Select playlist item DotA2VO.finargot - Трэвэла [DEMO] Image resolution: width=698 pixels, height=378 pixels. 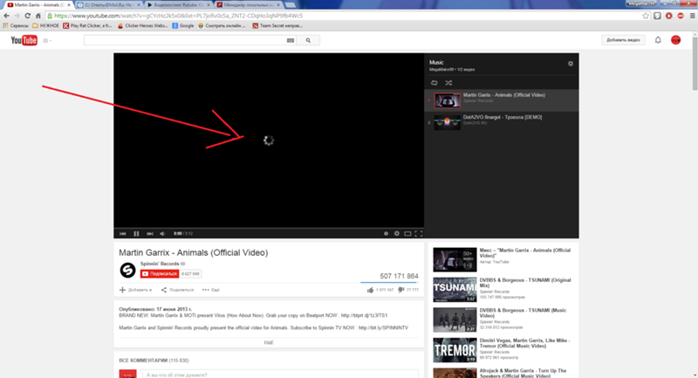pyautogui.click(x=502, y=122)
